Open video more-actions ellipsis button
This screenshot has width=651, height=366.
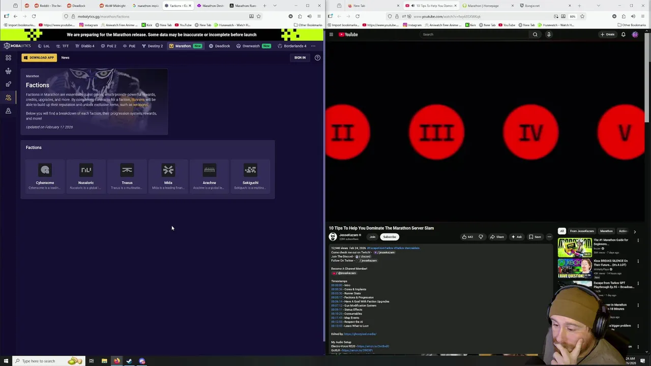pyautogui.click(x=549, y=237)
